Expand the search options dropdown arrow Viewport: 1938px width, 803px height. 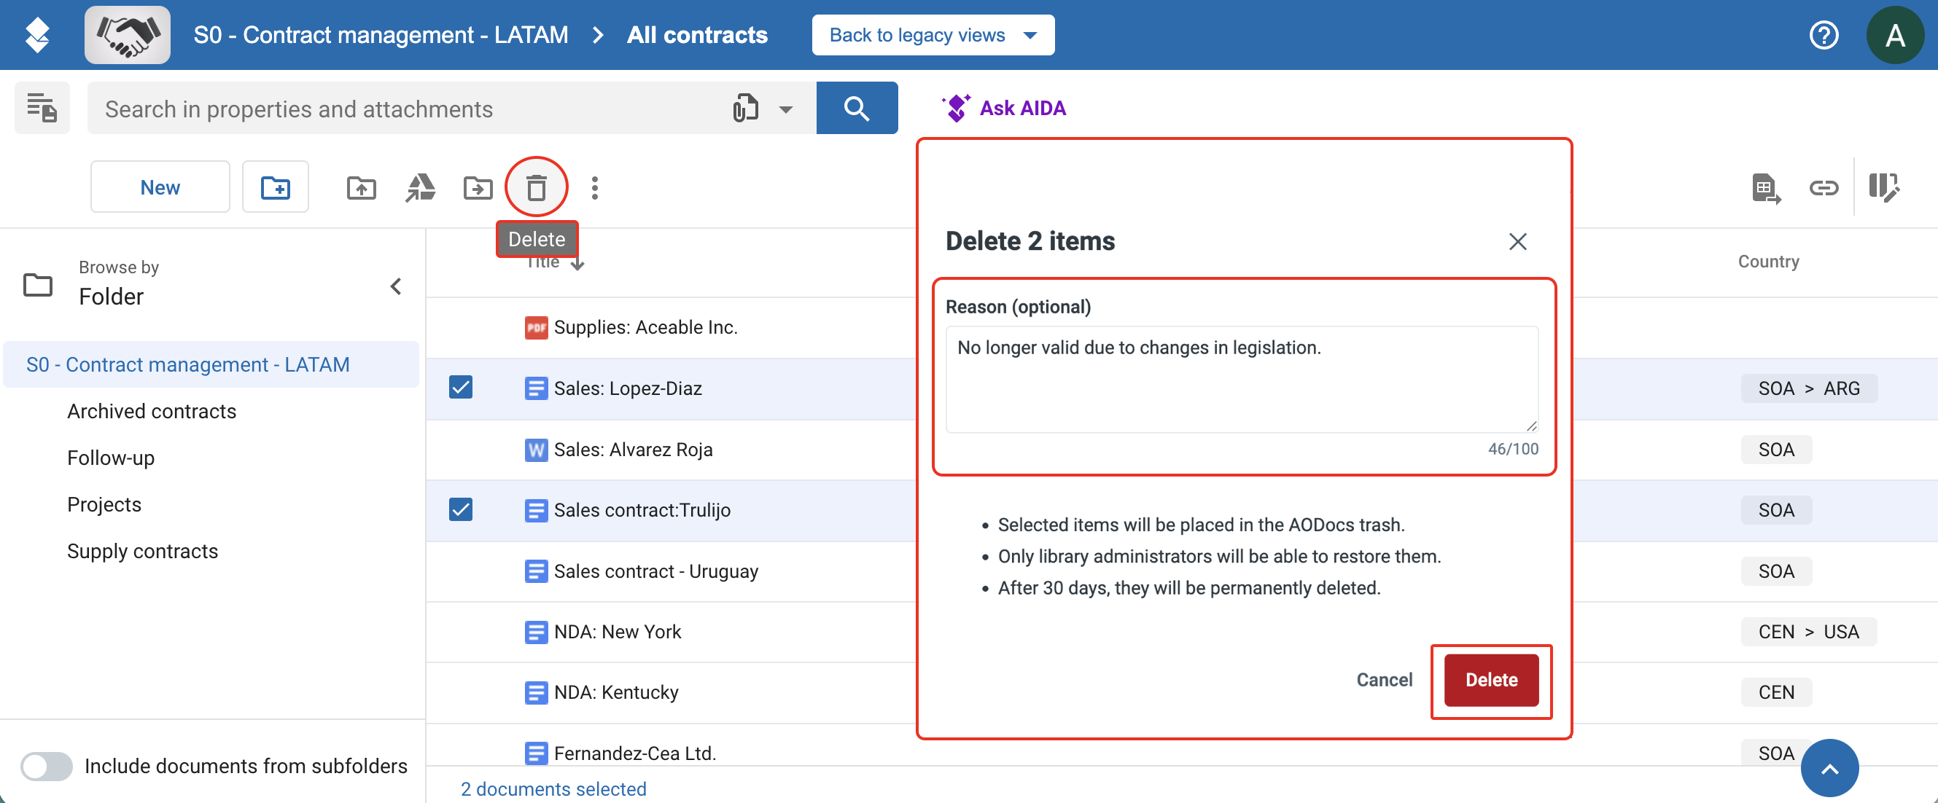pos(785,109)
